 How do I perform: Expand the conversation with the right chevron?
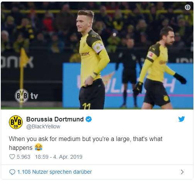coord(182,172)
